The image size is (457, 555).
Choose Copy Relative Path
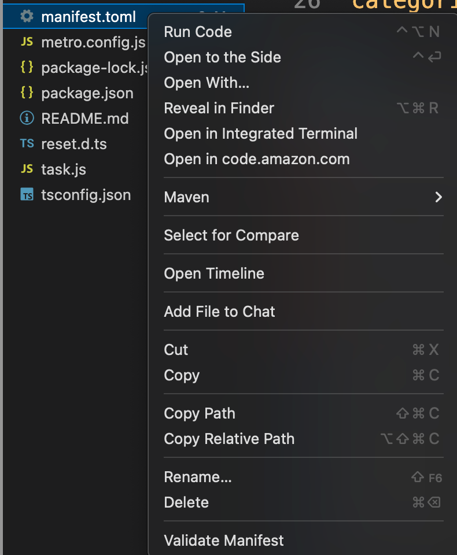[x=229, y=439]
